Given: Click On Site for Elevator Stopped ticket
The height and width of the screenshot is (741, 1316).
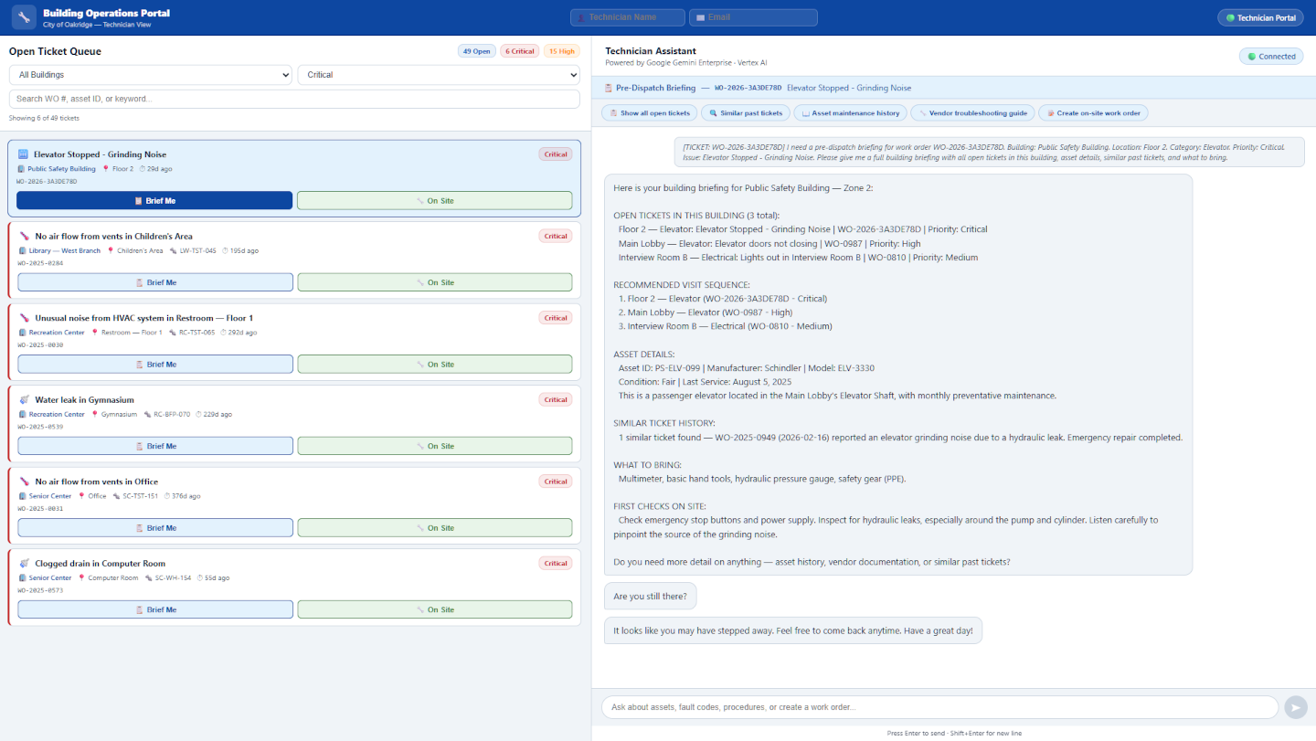Looking at the screenshot, I should tap(435, 200).
